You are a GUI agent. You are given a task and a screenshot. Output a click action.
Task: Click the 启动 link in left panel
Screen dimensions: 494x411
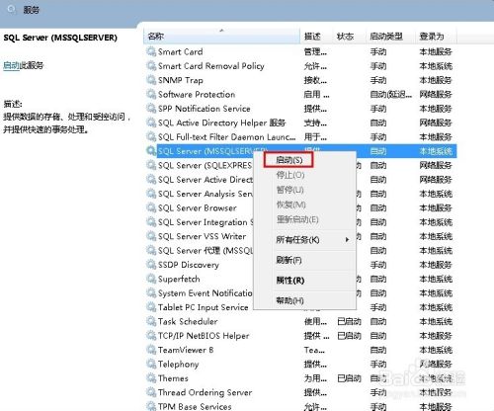tap(12, 65)
